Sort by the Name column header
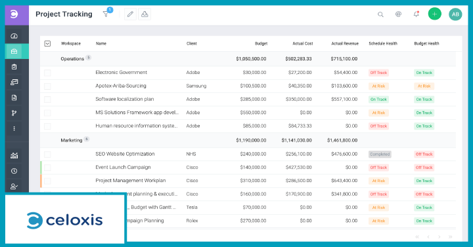The height and width of the screenshot is (247, 473). [101, 44]
